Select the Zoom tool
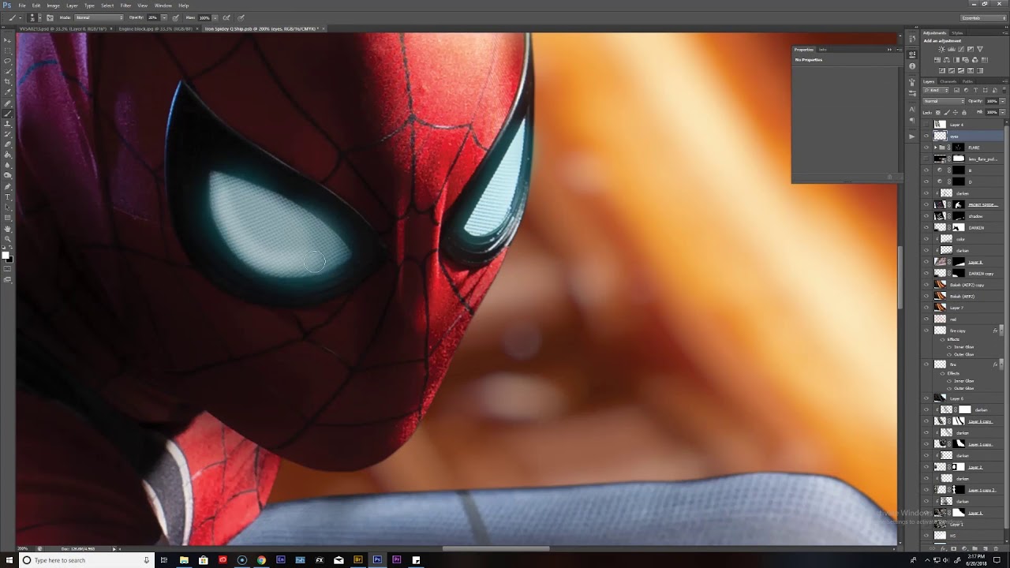Viewport: 1010px width, 568px height. point(8,239)
